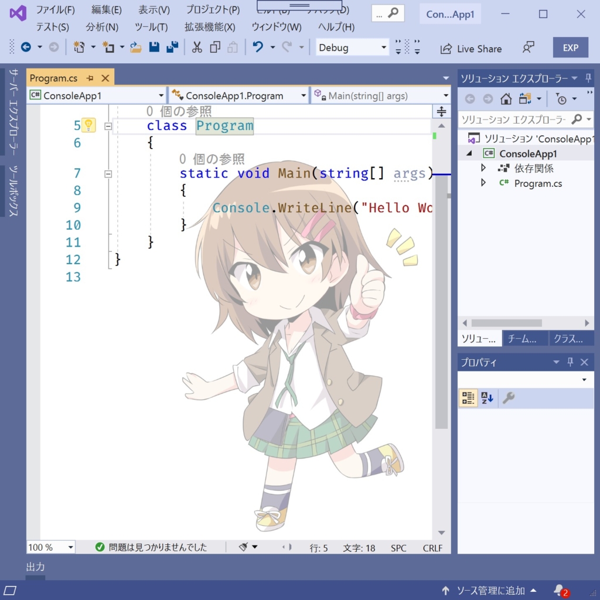600x600 pixels.
Task: Toggle alphabetical sort in Properties panel
Action: tap(487, 398)
